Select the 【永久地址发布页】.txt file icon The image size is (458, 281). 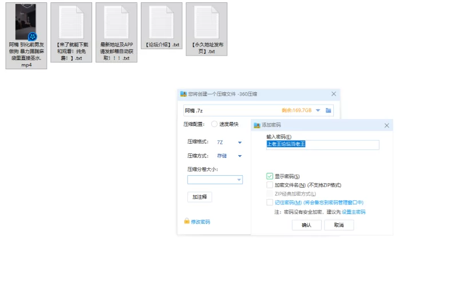pos(207,22)
